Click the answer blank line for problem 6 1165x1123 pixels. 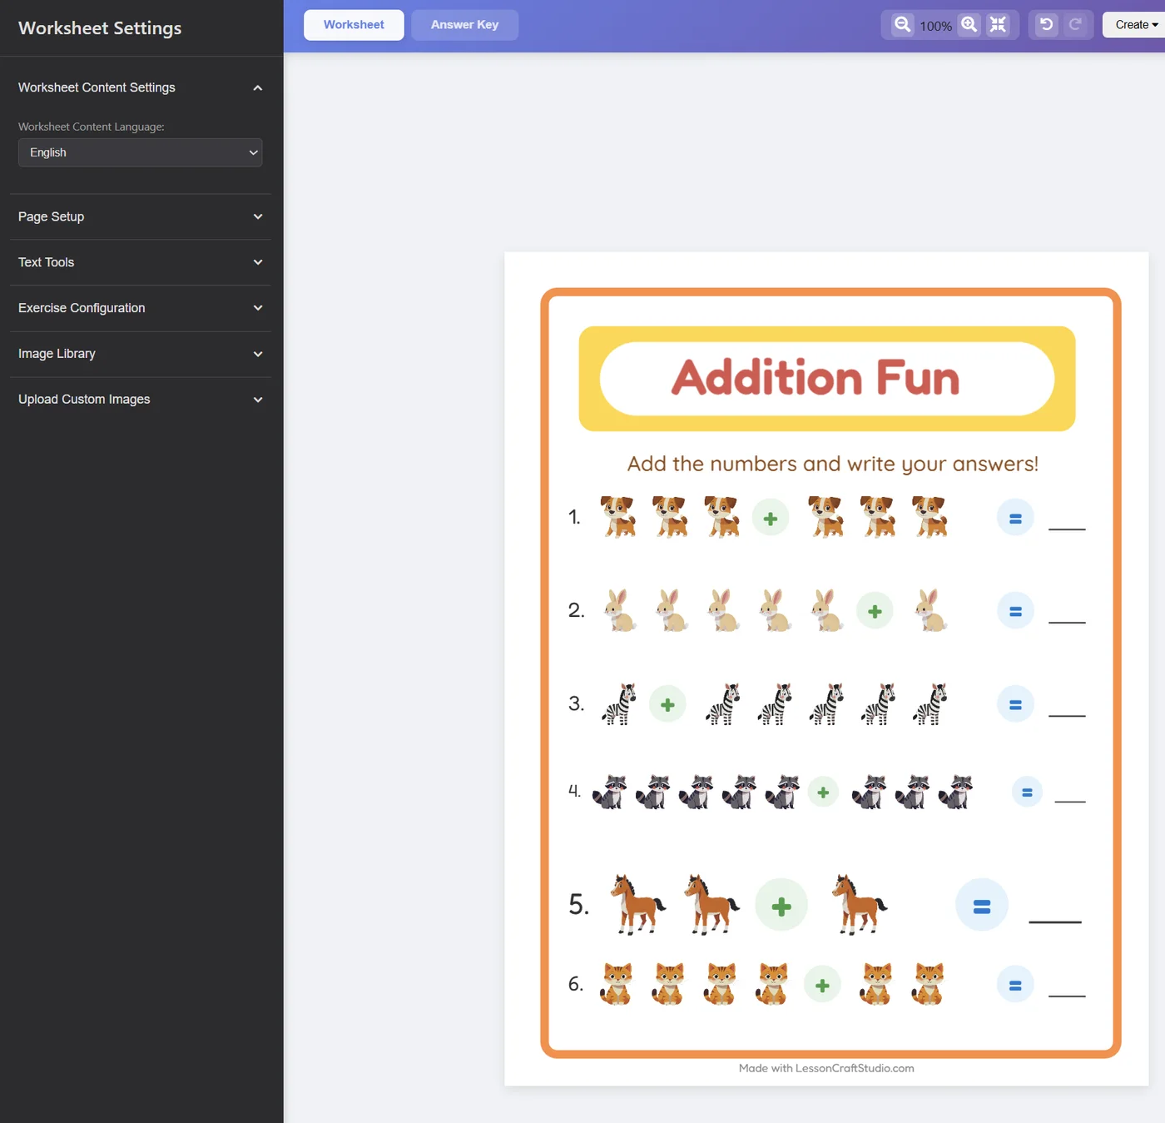click(1067, 996)
